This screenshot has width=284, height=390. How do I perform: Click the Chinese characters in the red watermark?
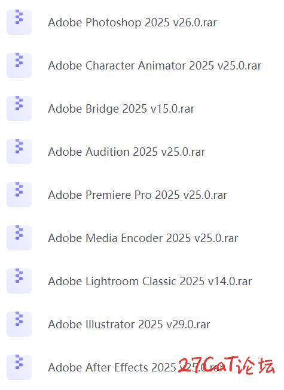(255, 365)
